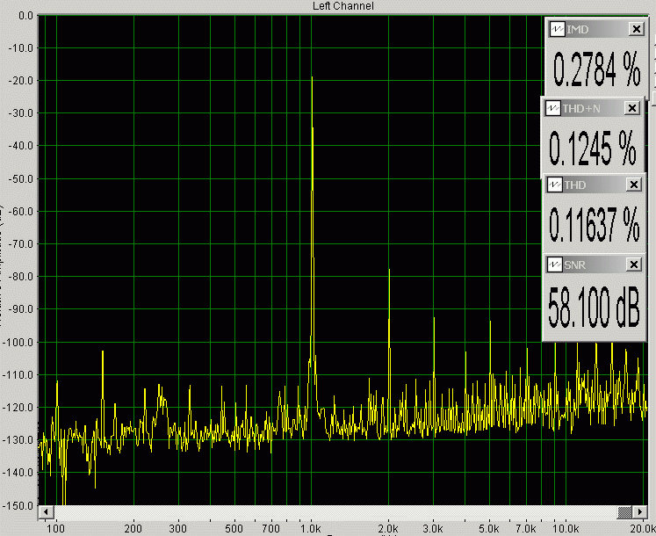656x536 pixels.
Task: Close the THD+N measurement panel
Action: 631,108
